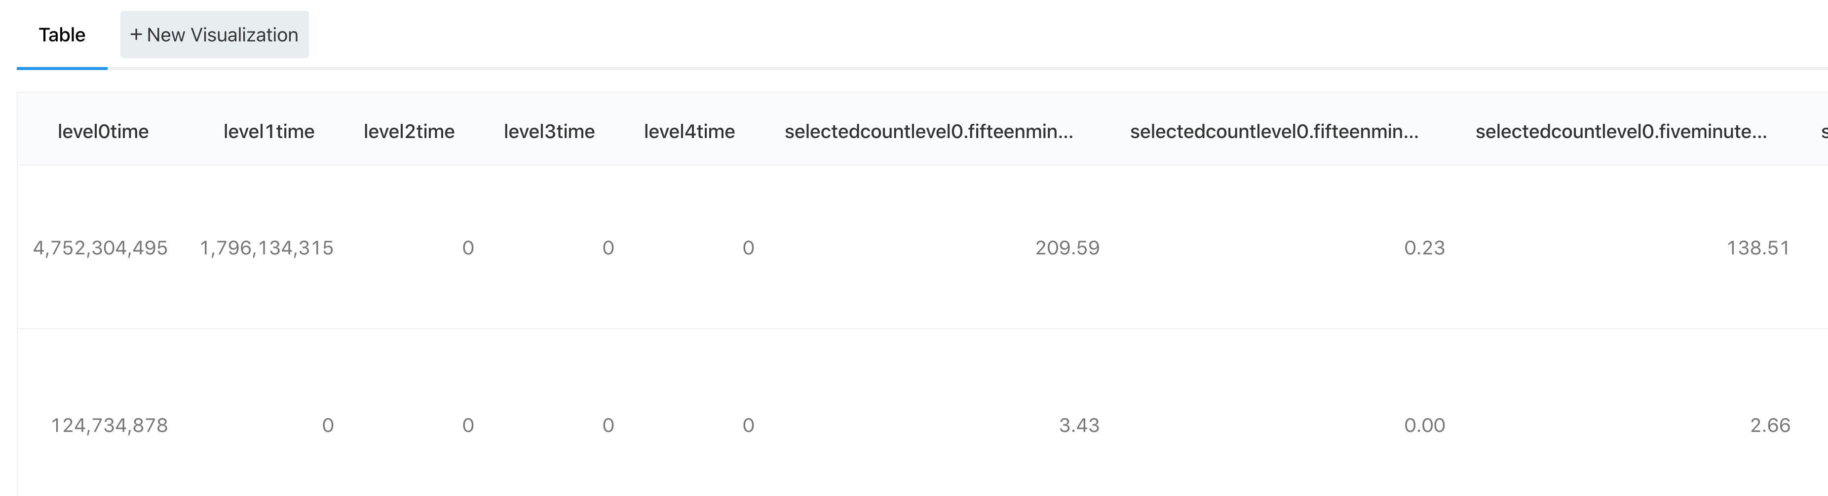Select cell with value 3.43
Viewport: 1828px width, 496px height.
(x=1079, y=425)
